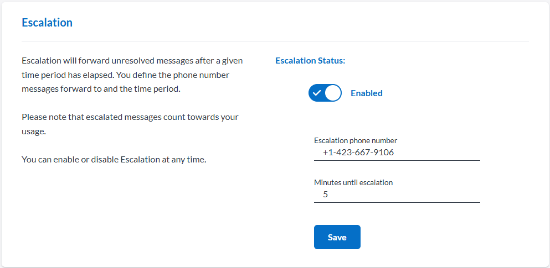Image resolution: width=550 pixels, height=268 pixels.
Task: Click the note about escalated messages usage
Action: [130, 124]
